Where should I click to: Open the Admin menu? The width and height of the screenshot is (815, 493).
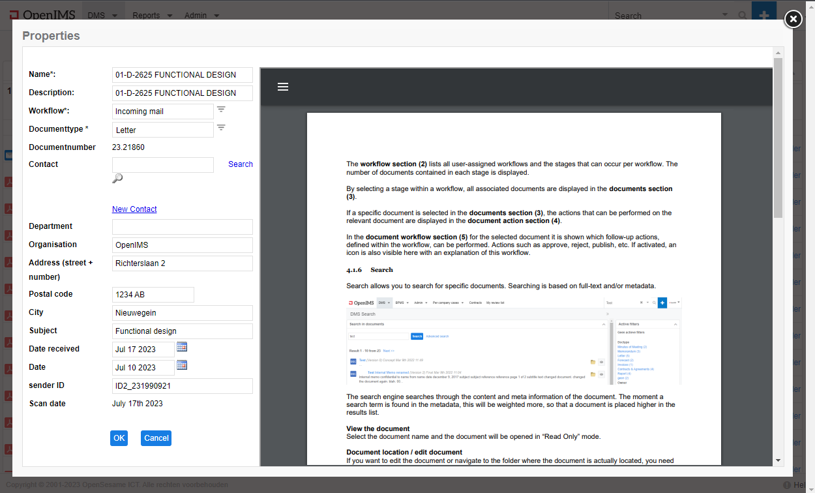pyautogui.click(x=201, y=16)
